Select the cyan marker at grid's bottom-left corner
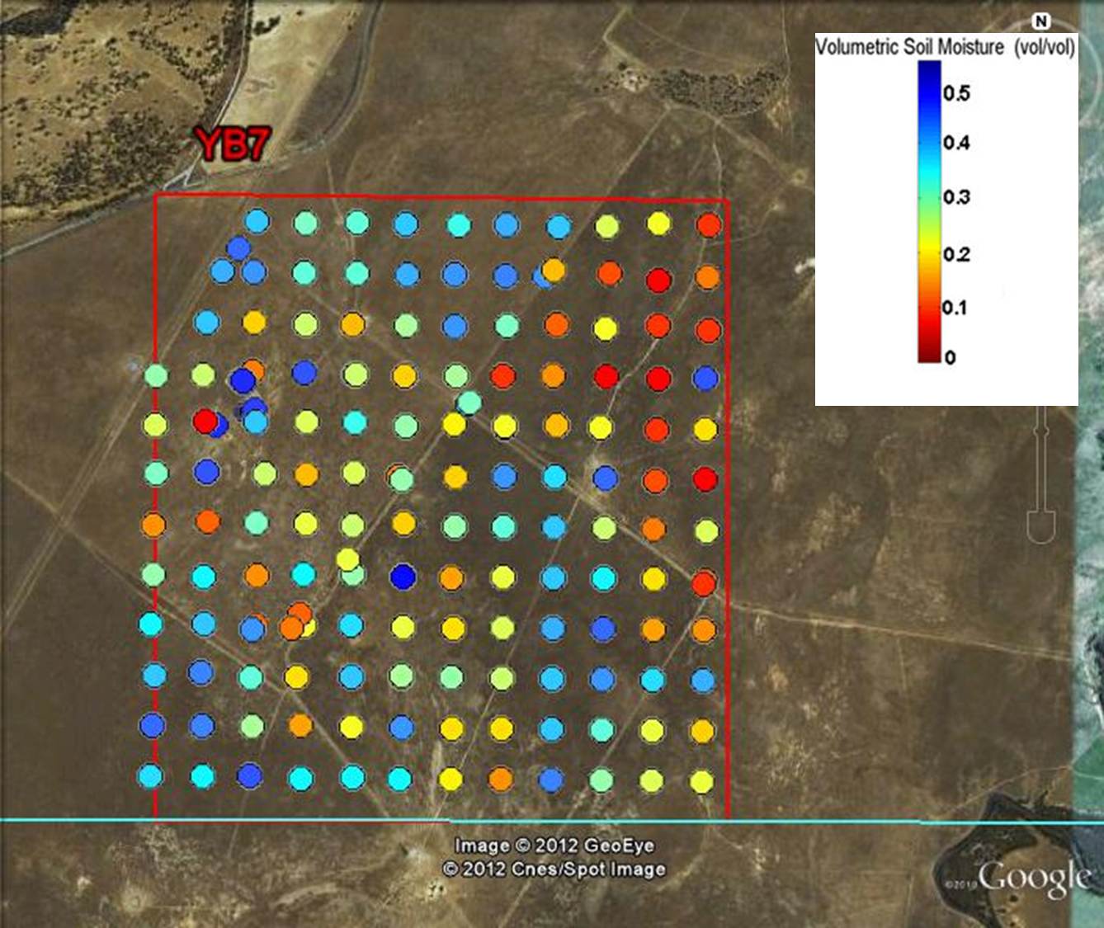The height and width of the screenshot is (928, 1104). point(150,776)
